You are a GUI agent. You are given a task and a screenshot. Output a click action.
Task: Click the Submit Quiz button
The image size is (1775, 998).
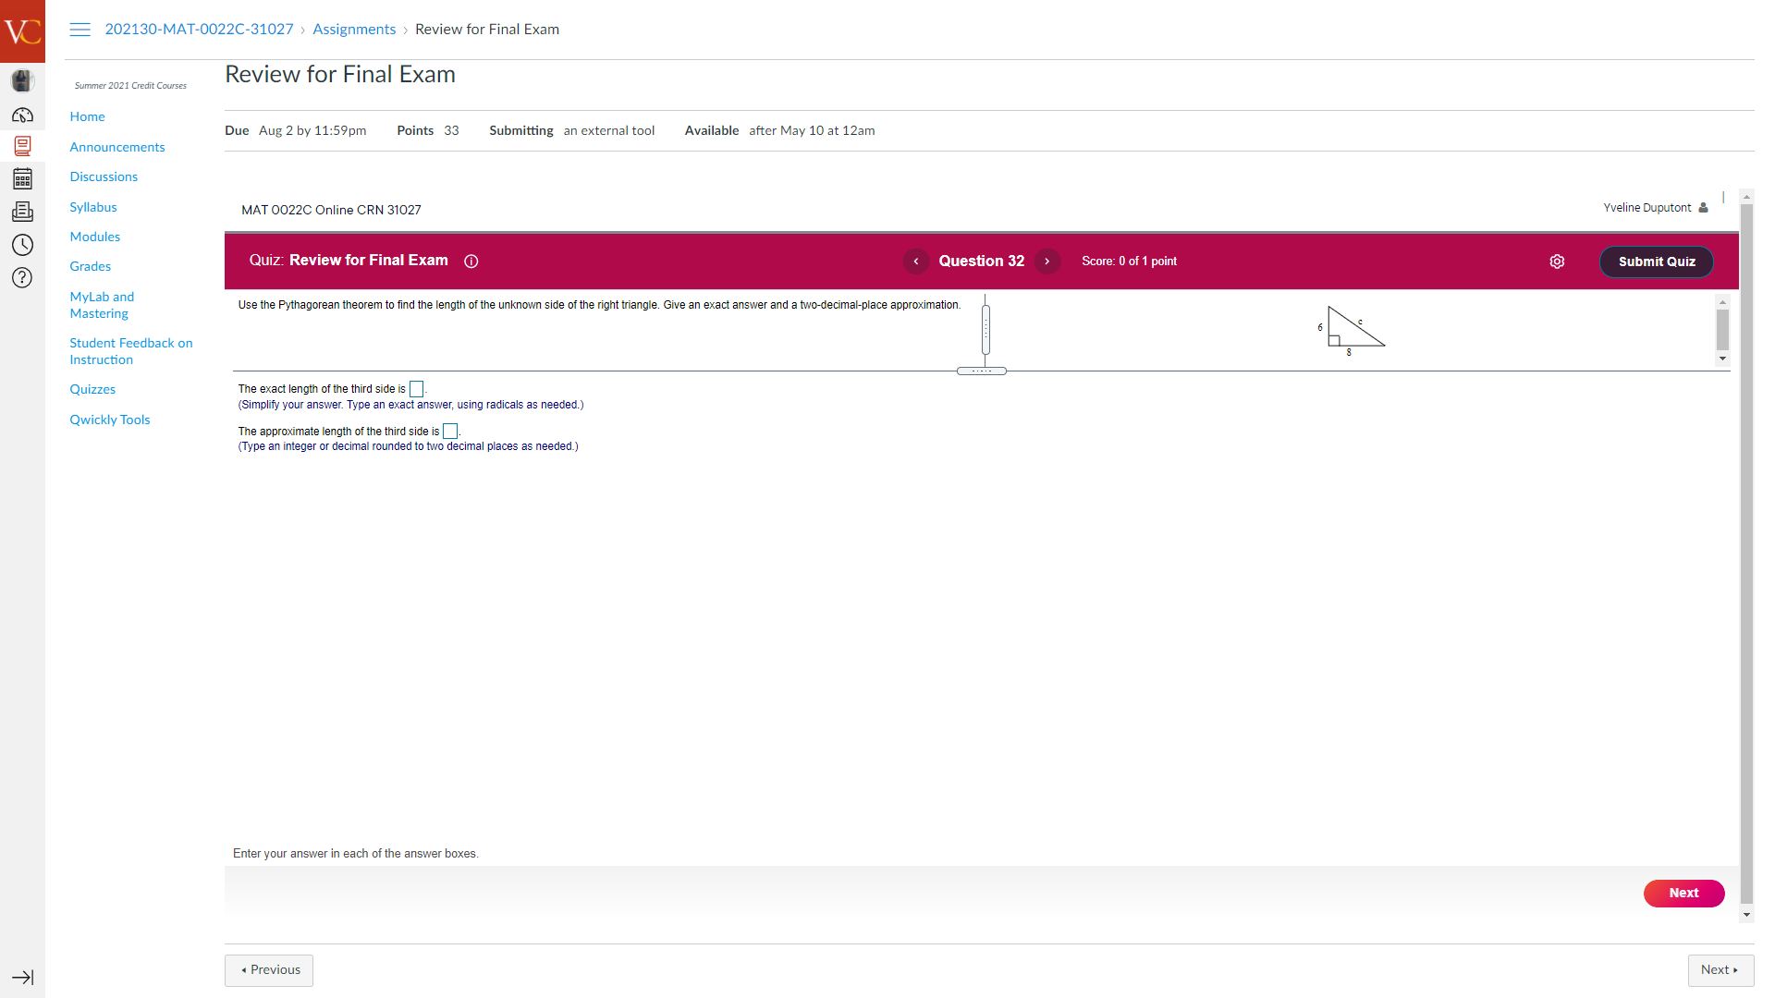[x=1656, y=262]
